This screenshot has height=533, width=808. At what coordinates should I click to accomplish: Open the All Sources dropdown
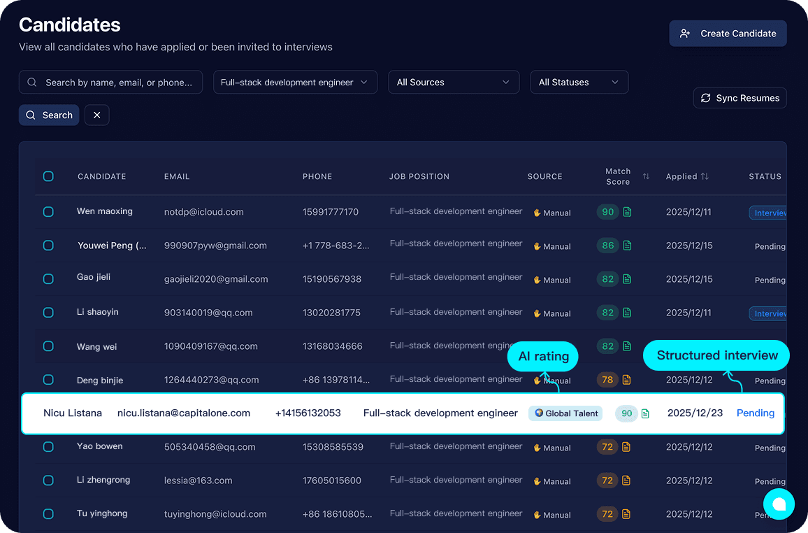tap(453, 82)
